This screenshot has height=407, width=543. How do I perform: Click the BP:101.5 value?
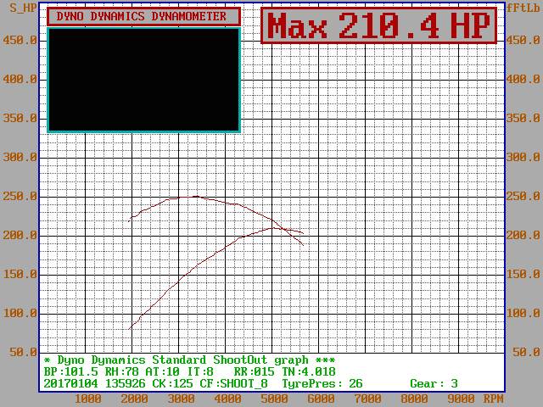[71, 371]
